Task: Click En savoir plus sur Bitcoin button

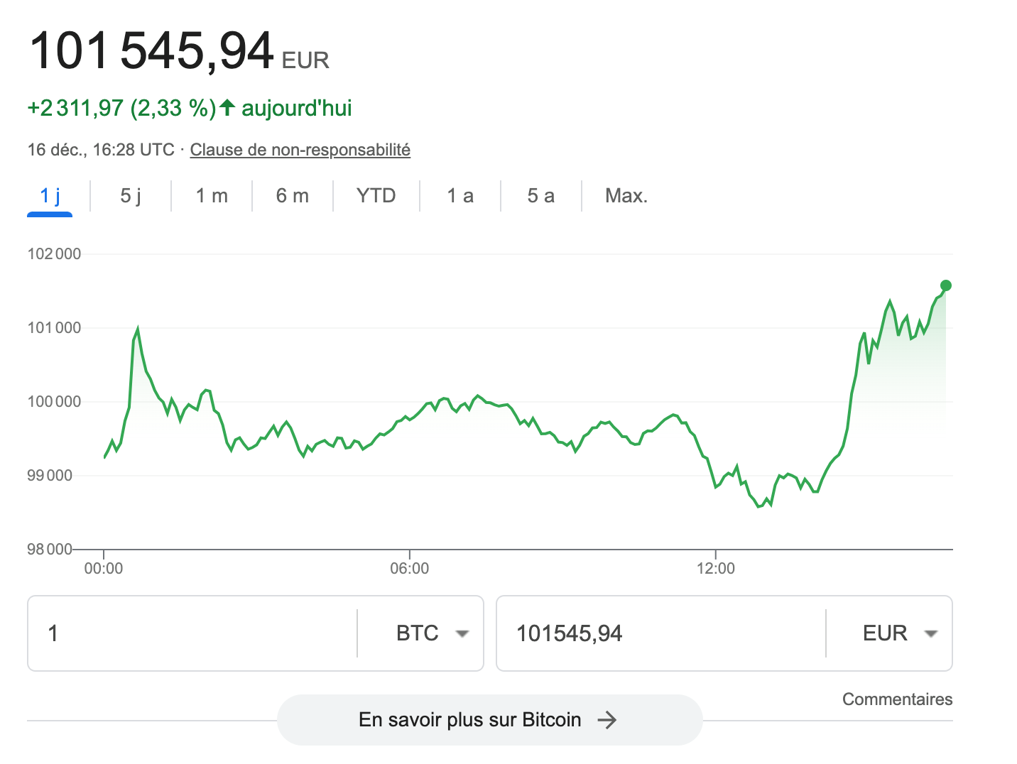Action: click(469, 720)
